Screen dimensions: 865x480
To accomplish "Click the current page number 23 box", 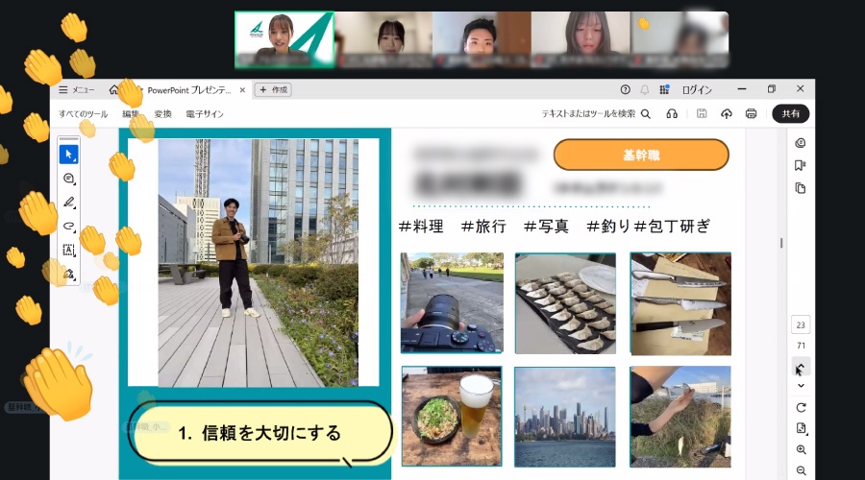I will click(801, 325).
